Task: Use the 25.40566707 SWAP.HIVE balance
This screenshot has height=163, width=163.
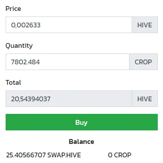Action: 43,155
